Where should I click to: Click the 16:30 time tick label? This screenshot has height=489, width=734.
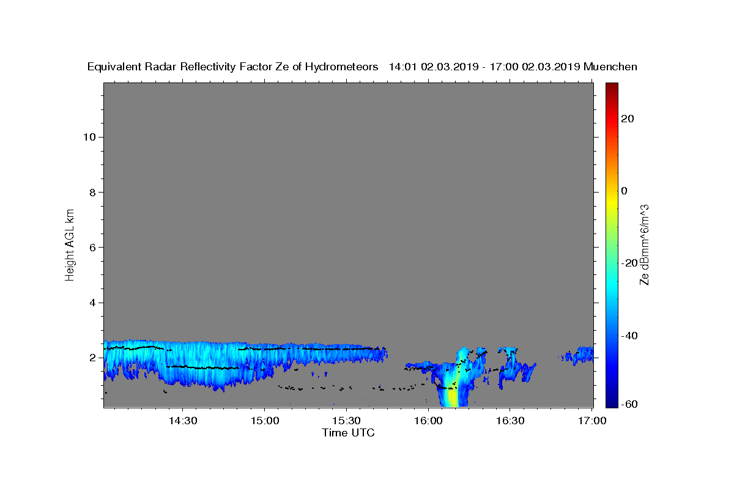point(510,421)
